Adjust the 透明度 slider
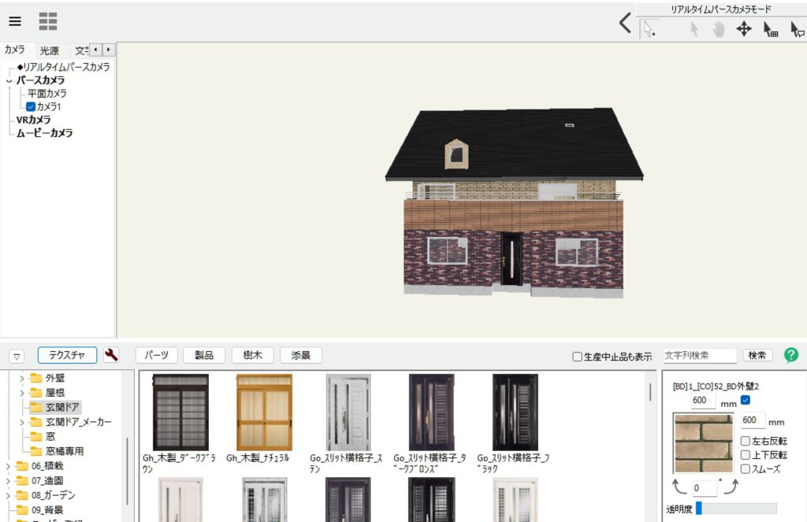The width and height of the screenshot is (807, 522). pos(736,509)
